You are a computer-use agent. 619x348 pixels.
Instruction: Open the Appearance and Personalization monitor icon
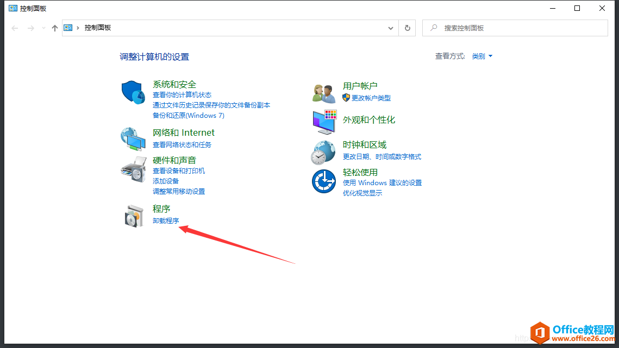pos(324,122)
